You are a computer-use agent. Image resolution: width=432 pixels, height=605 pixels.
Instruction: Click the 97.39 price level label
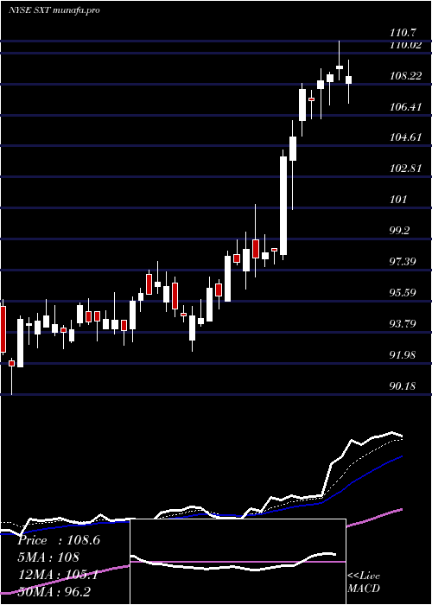(403, 262)
